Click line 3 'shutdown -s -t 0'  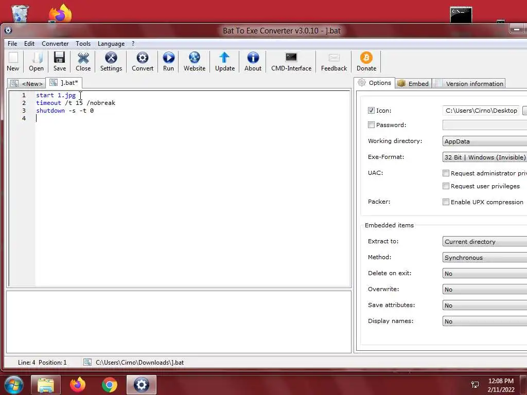tap(65, 111)
